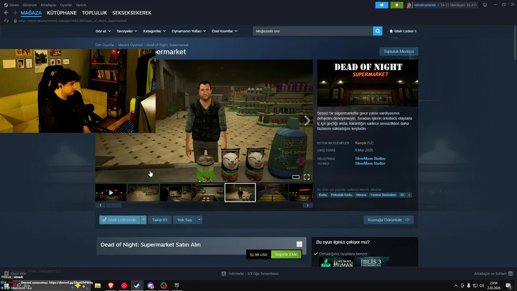Open Friends and Chat grid icon
Screen dimensions: 517x291
pyautogui.click(x=511, y=274)
